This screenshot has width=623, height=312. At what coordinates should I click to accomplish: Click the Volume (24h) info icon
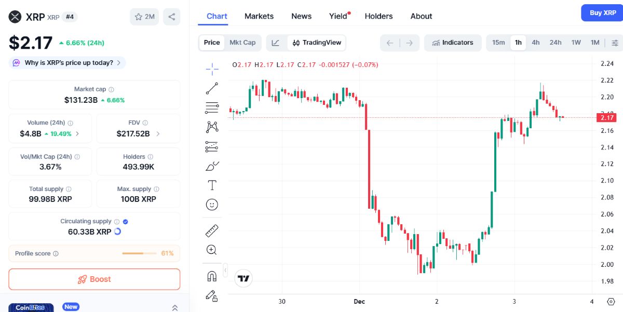(x=70, y=123)
